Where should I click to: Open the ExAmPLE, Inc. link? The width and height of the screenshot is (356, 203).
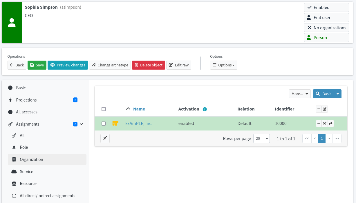(139, 124)
